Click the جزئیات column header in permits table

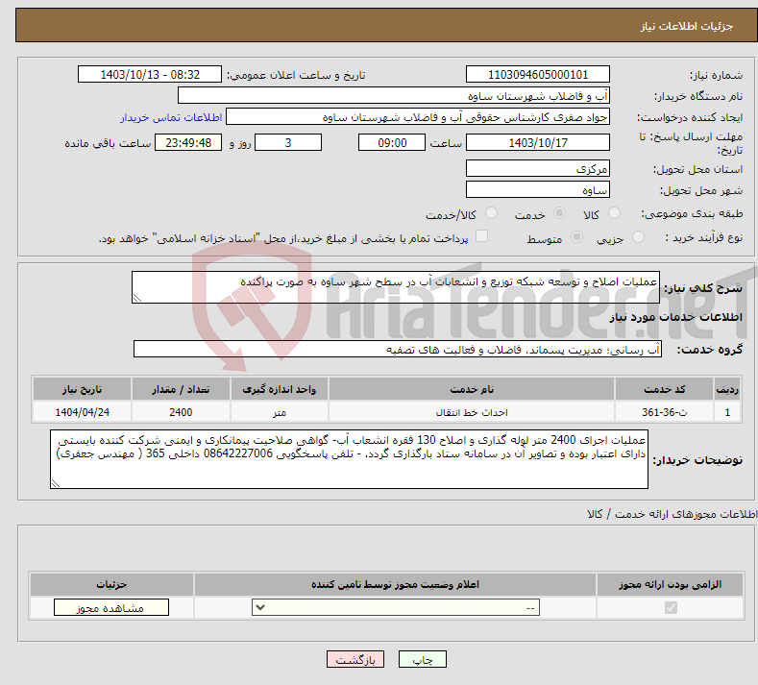(x=111, y=584)
